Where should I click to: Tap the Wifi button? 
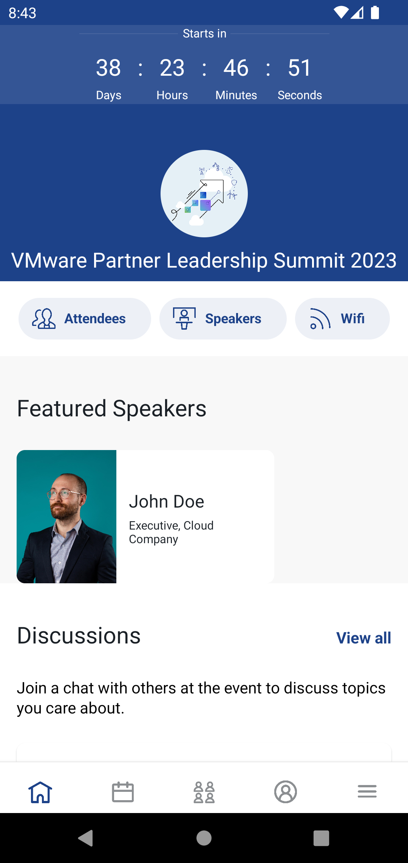[x=342, y=319]
